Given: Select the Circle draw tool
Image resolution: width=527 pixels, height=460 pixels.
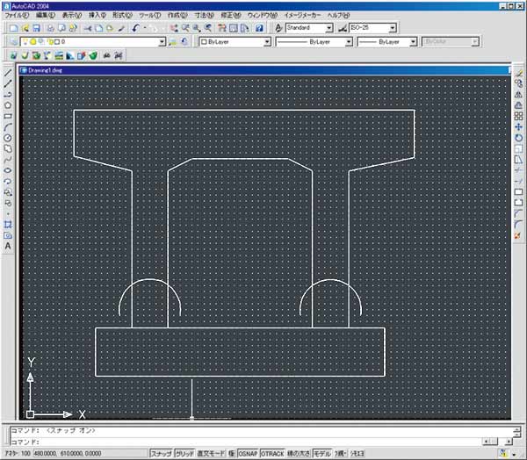Looking at the screenshot, I should coord(8,138).
